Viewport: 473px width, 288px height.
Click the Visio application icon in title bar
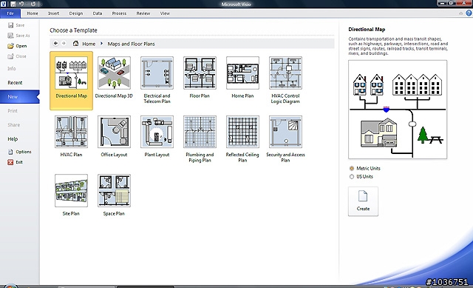[x=3, y=4]
